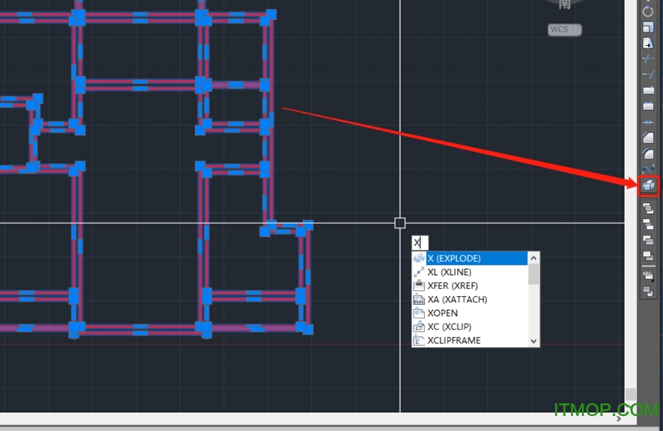Click Bring Above Objects icon

(648, 239)
